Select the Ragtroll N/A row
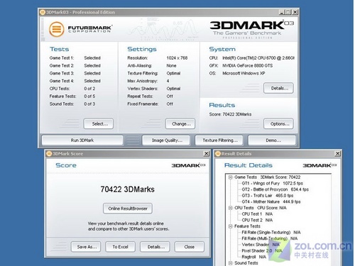The width and height of the screenshot is (355, 266). click(x=253, y=257)
